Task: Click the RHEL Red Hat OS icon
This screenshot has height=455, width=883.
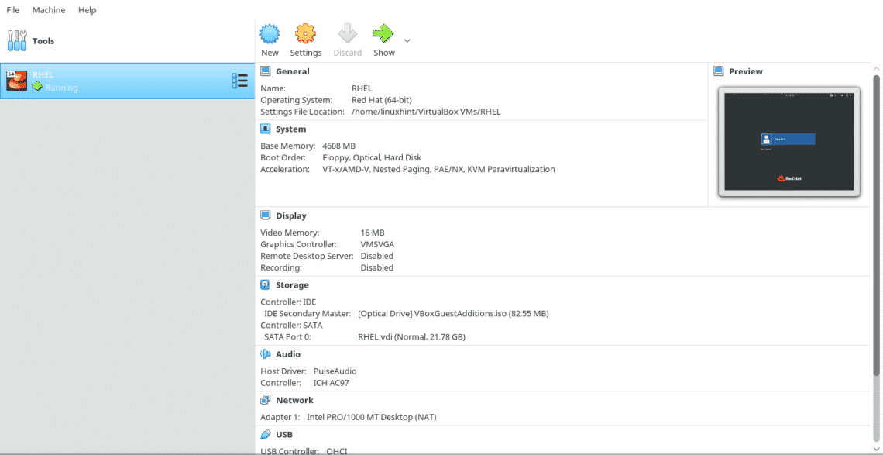Action: pos(17,81)
